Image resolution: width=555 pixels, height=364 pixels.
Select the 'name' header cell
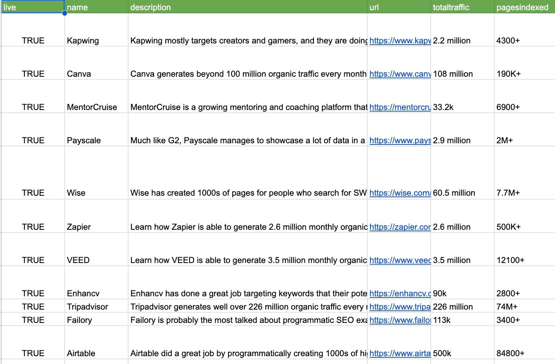click(x=96, y=7)
